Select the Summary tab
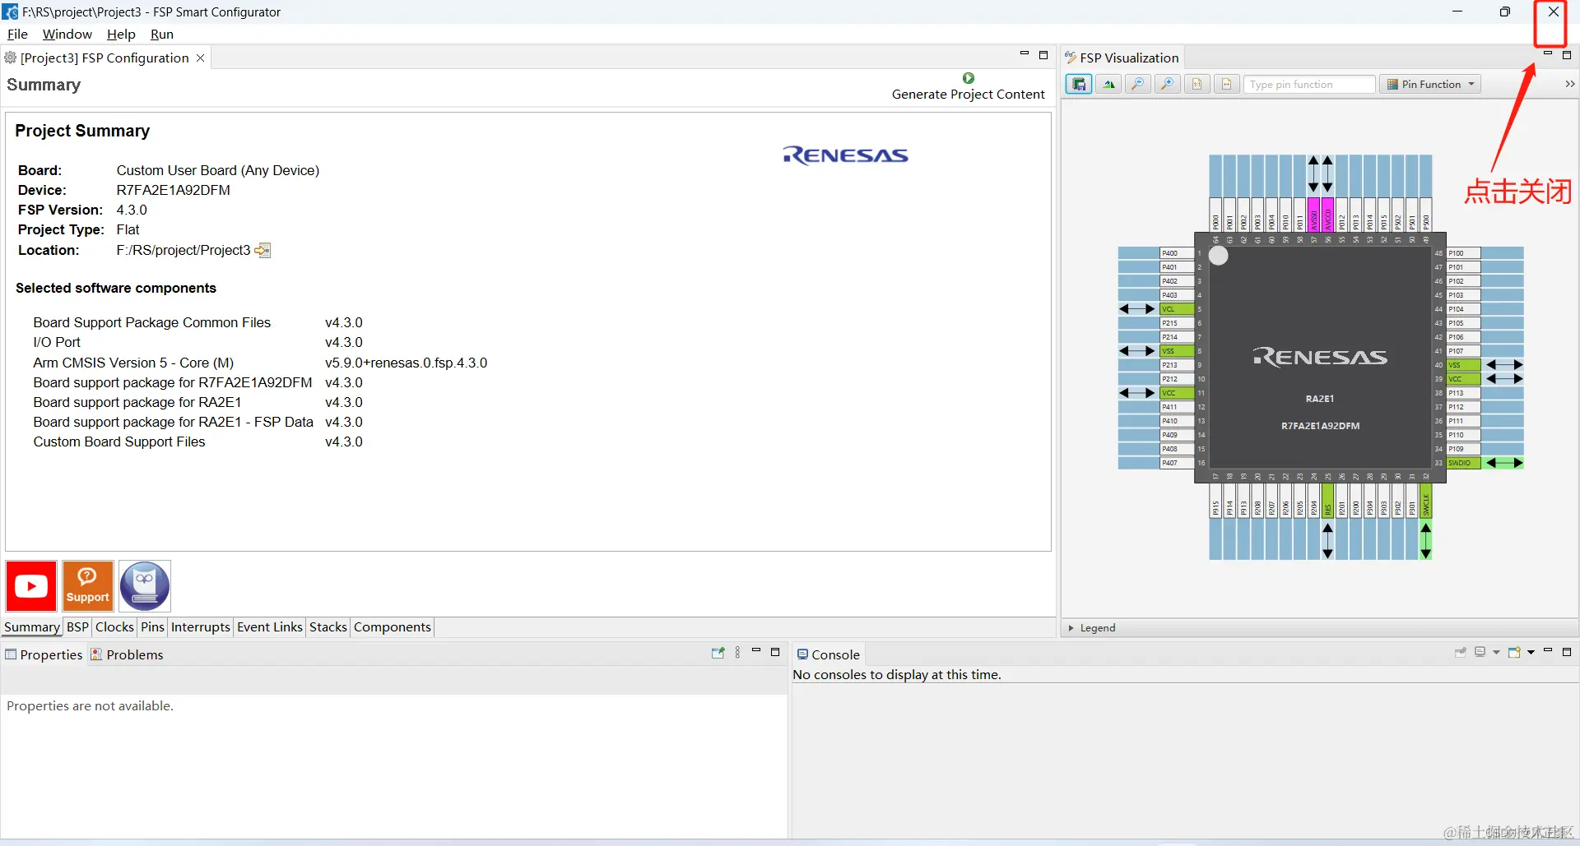This screenshot has width=1580, height=846. (32, 626)
